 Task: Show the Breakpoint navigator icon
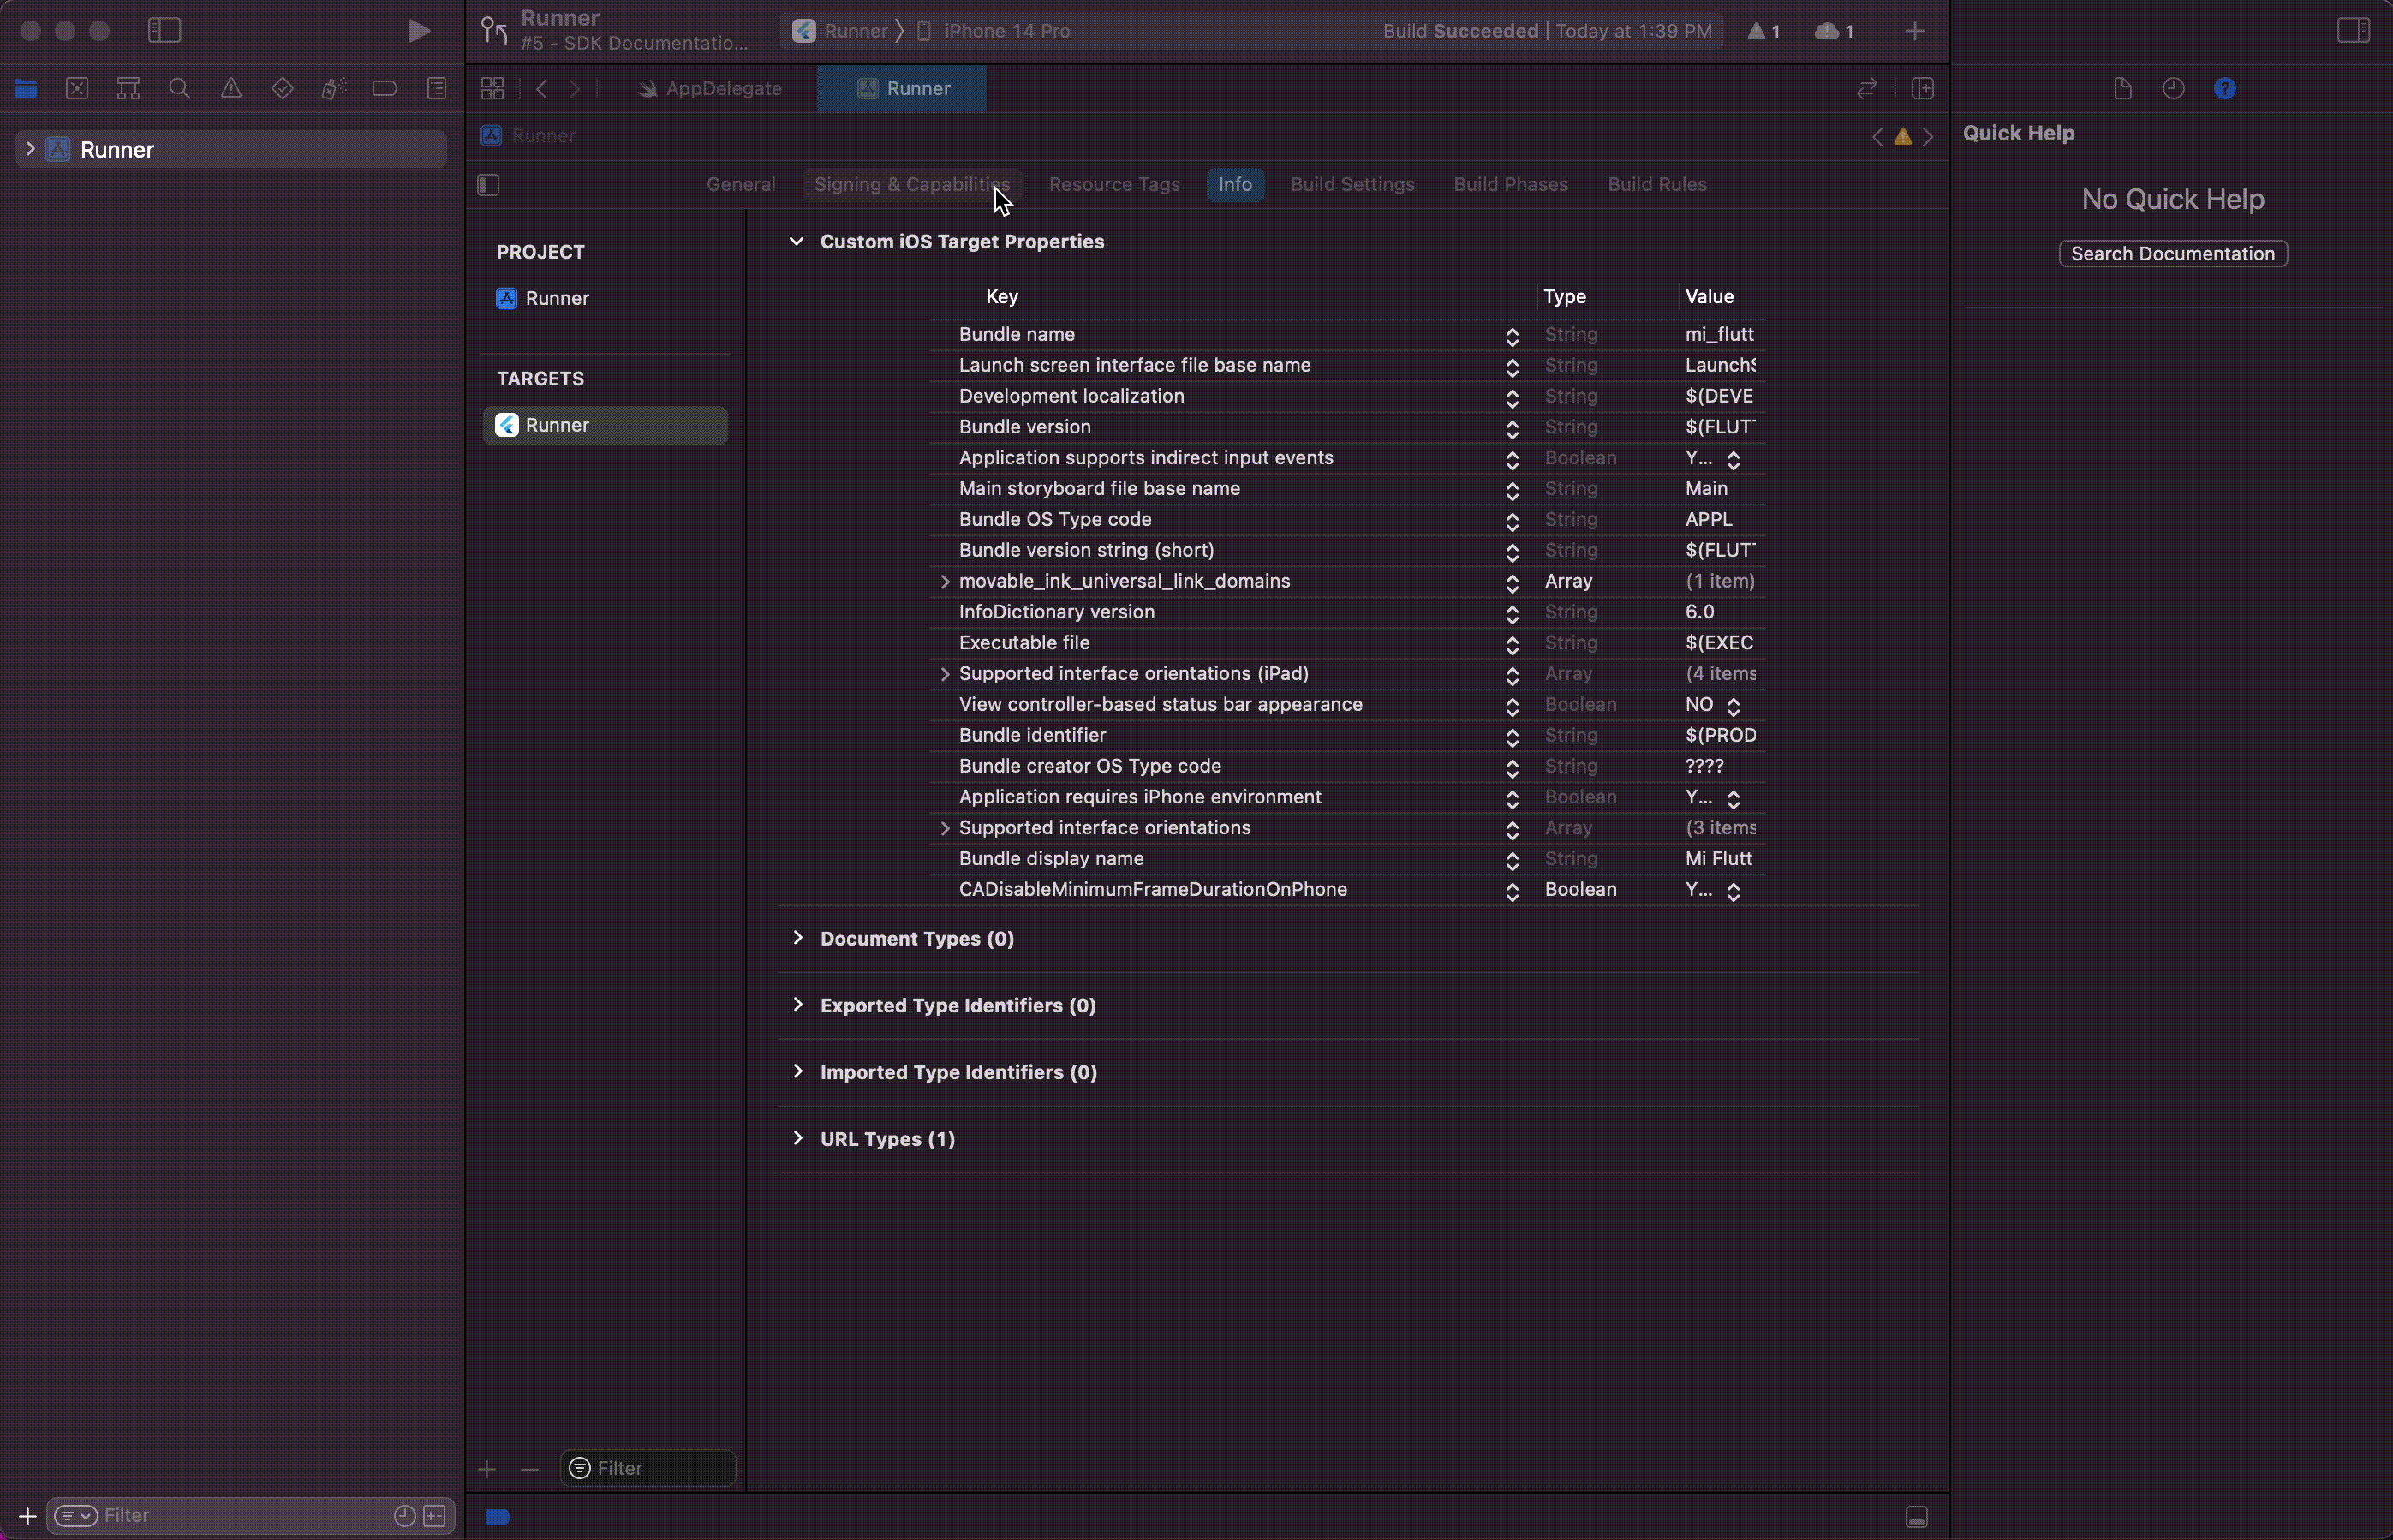coord(385,89)
